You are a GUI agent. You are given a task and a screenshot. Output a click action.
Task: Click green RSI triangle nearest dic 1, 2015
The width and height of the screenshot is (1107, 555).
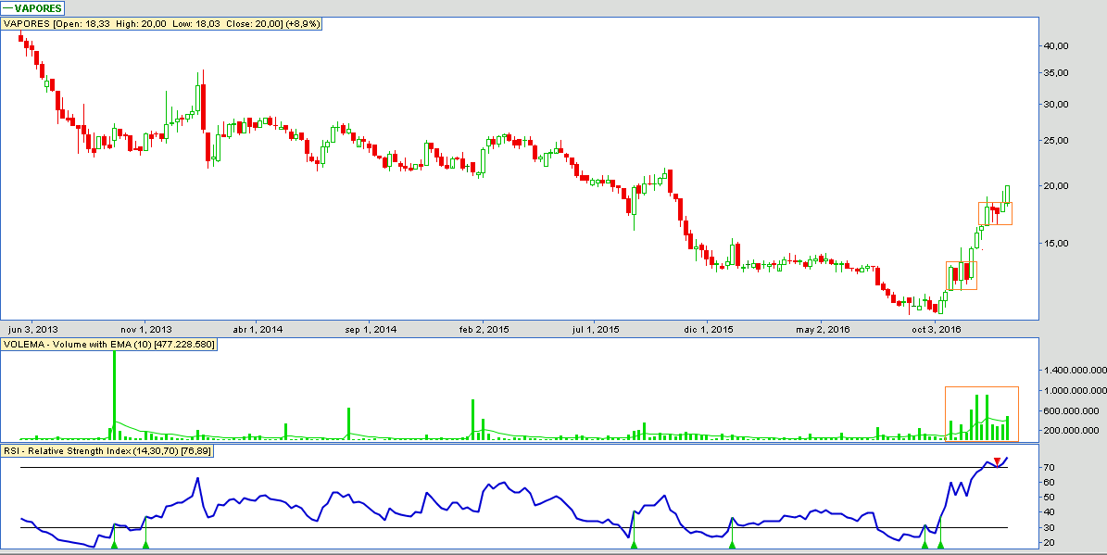732,544
